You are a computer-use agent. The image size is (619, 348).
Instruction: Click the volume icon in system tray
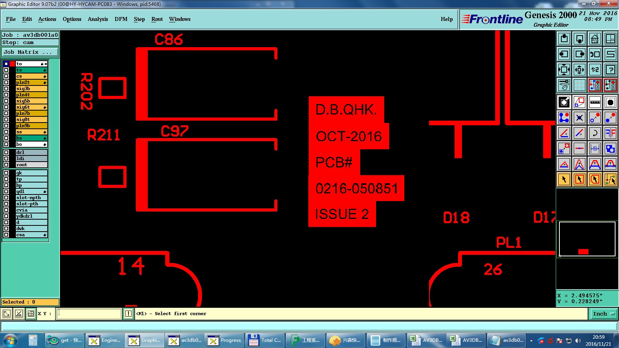(x=578, y=341)
